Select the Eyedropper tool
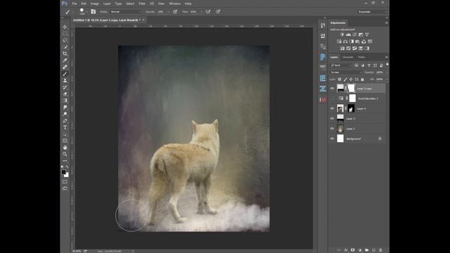This screenshot has width=450, height=253. (65, 60)
